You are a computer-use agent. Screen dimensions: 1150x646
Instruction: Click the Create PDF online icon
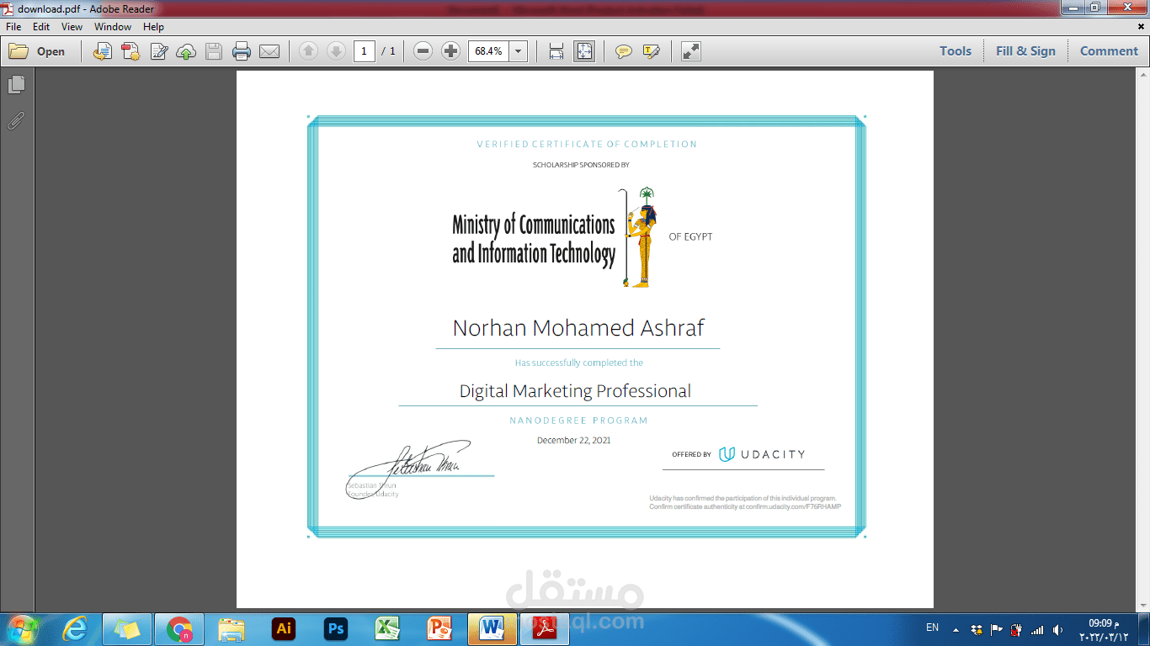coord(130,51)
